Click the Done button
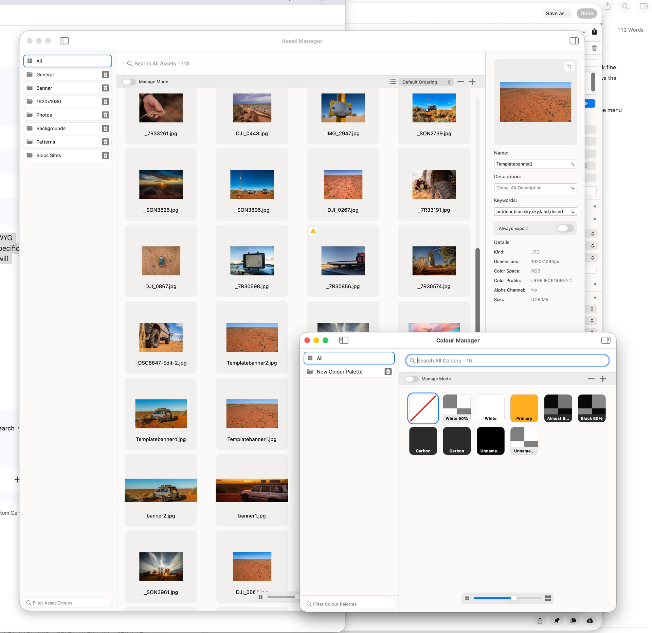The image size is (652, 633). [586, 14]
